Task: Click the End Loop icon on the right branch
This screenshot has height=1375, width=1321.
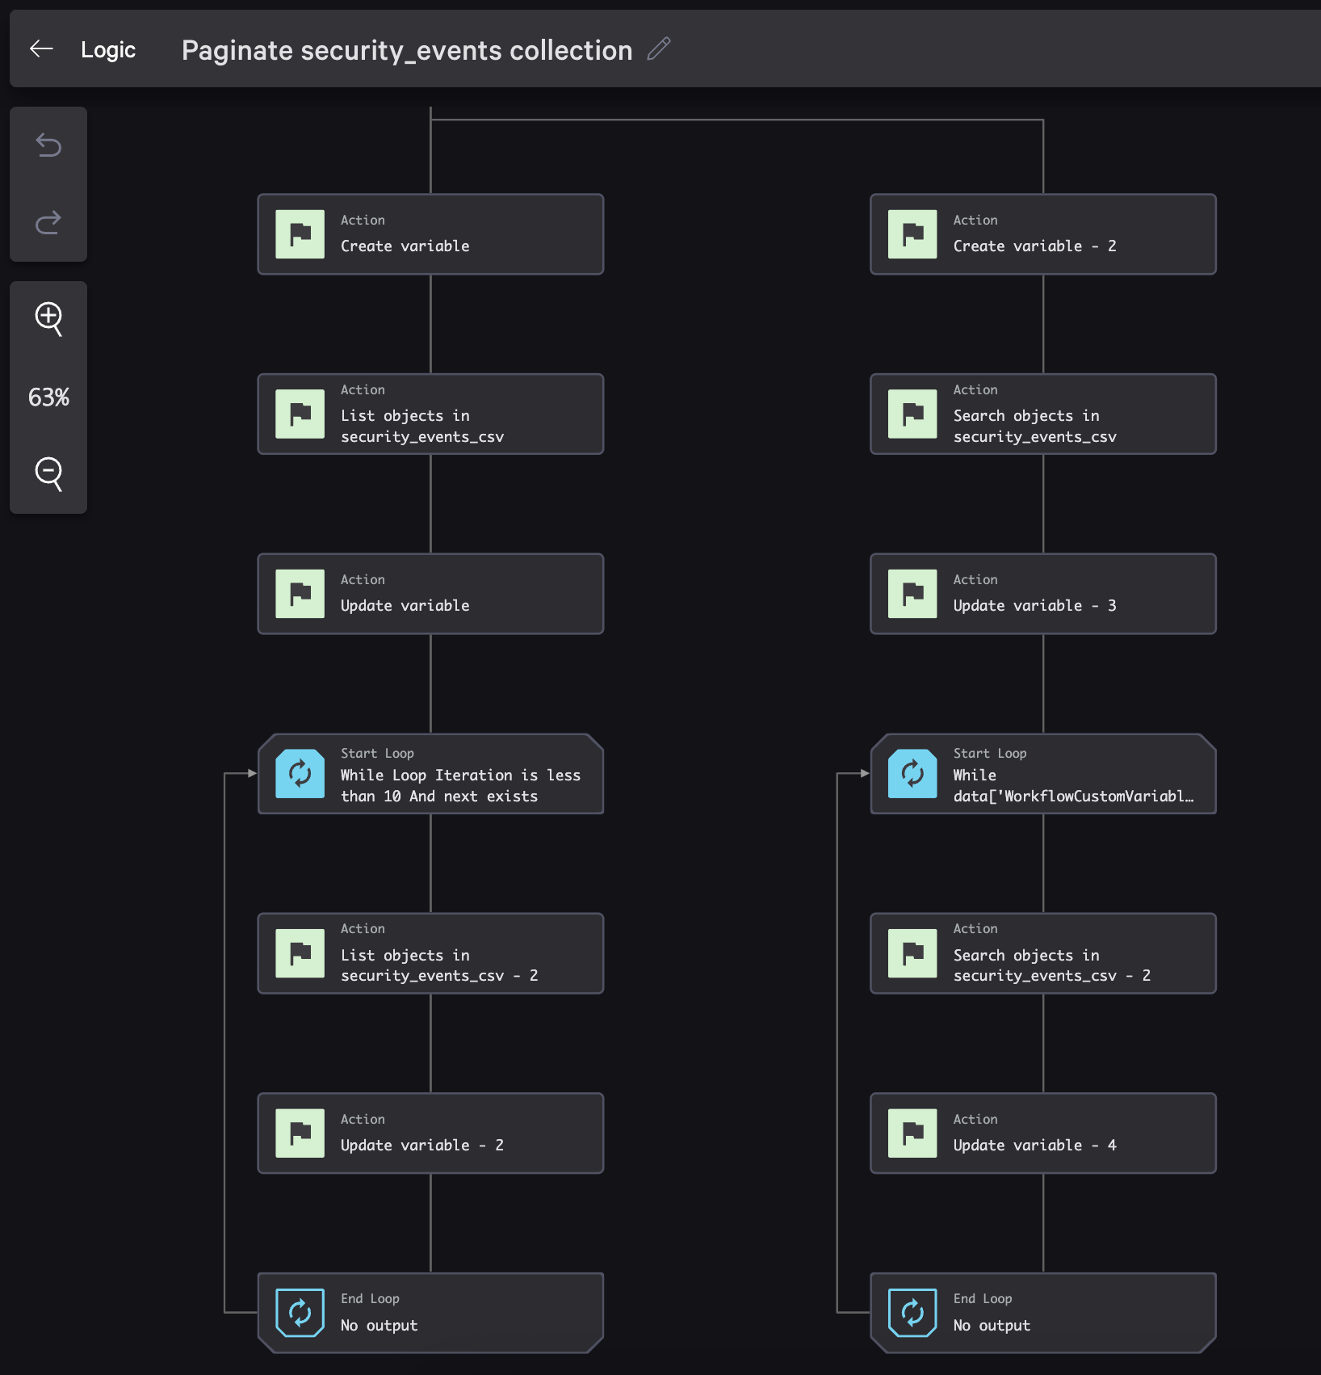Action: point(912,1313)
